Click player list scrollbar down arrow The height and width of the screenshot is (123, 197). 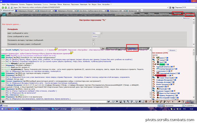194,97
